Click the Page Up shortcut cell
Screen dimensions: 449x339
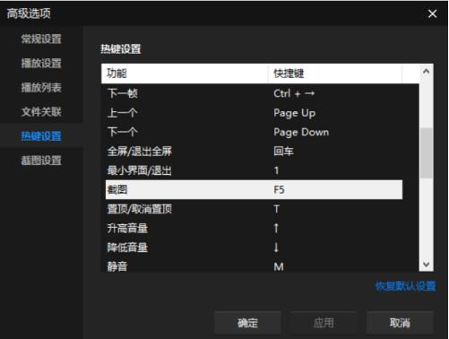coord(294,113)
